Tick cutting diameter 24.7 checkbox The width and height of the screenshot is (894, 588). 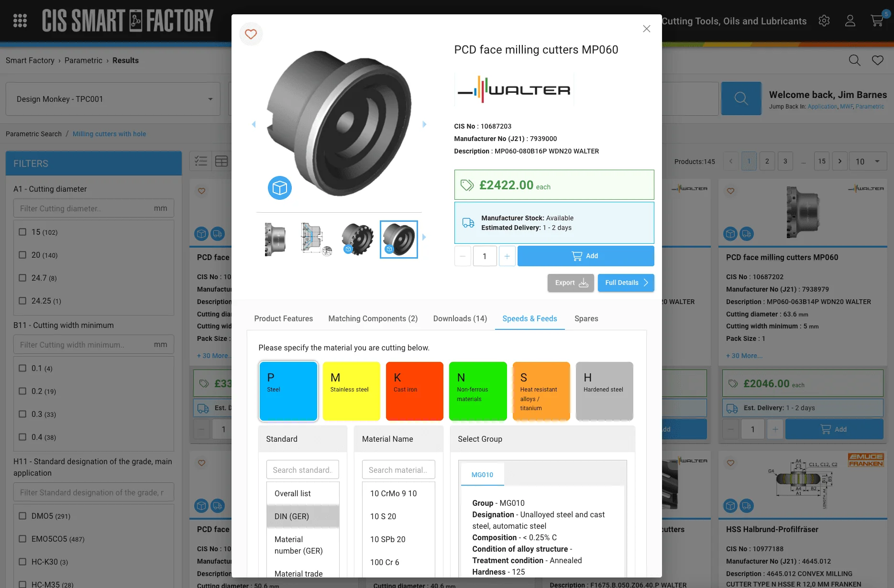tap(22, 278)
